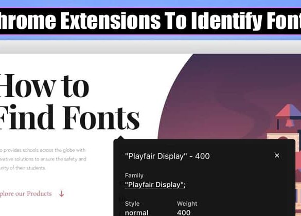The image size is (301, 216).
Task: Click paragraph line ending "ensure the safety and"
Action: [43, 159]
